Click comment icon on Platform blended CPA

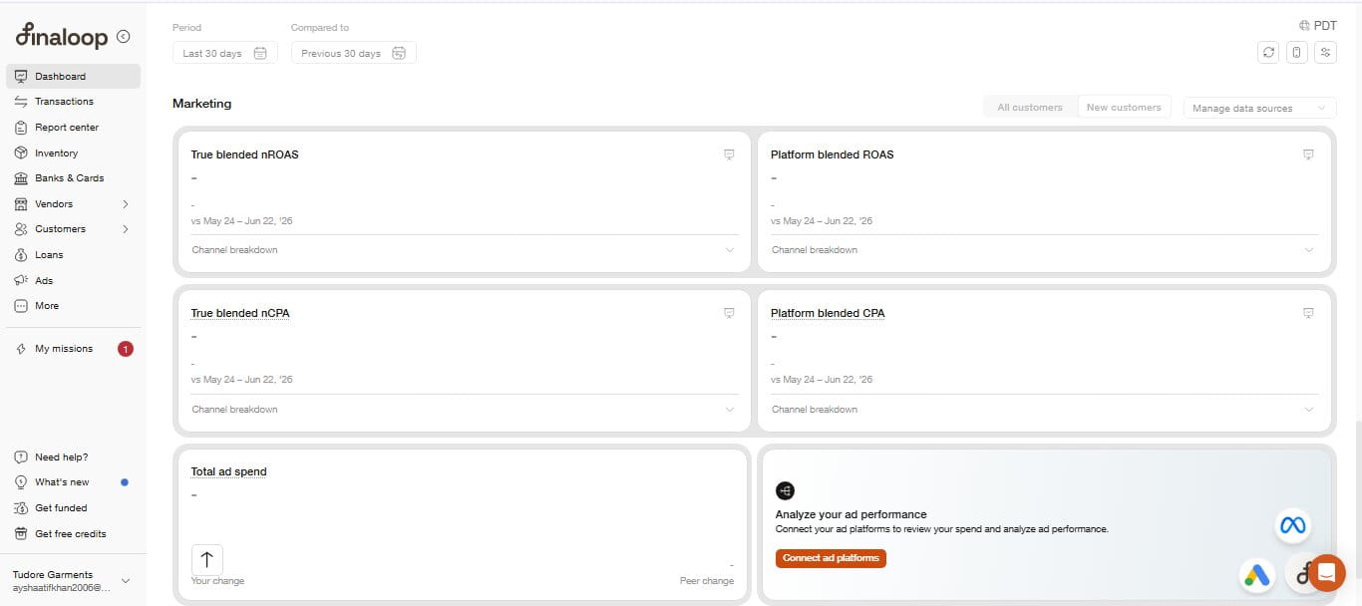click(x=1308, y=313)
